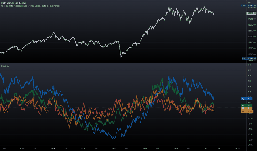This screenshot has height=151, width=257.
Task: Click the 2024 label on time axis
Action: (x=237, y=149)
